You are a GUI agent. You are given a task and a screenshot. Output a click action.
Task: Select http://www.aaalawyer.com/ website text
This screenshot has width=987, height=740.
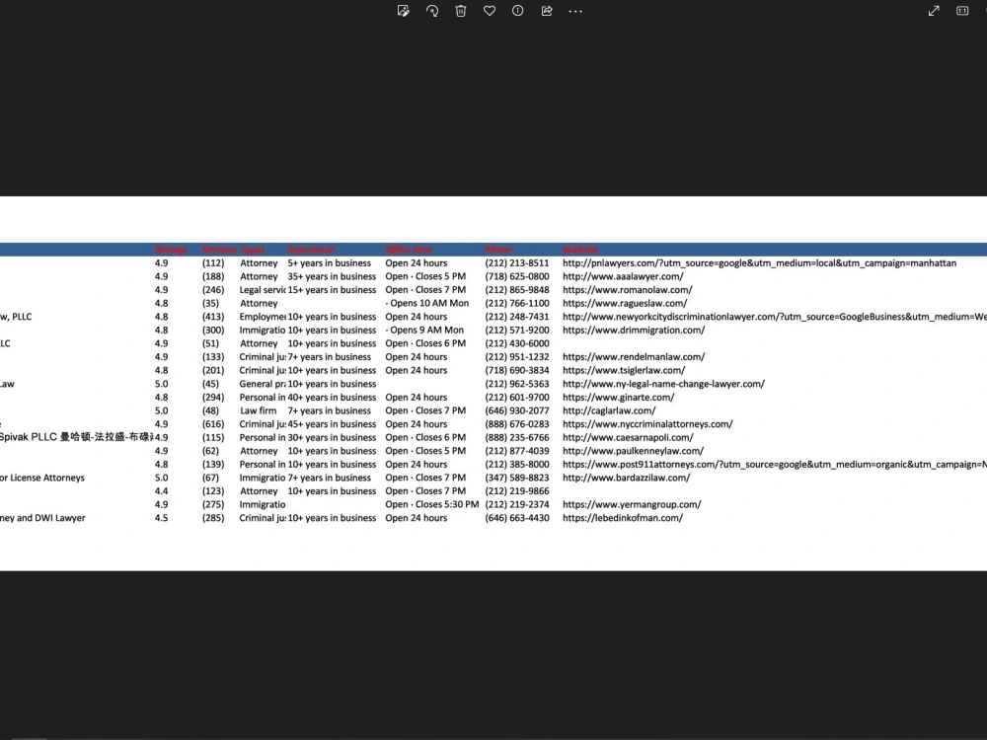coord(623,276)
